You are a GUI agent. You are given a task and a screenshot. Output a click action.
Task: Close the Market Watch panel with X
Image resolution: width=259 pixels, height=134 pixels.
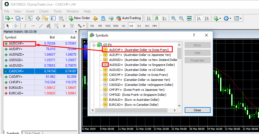(x=76, y=32)
